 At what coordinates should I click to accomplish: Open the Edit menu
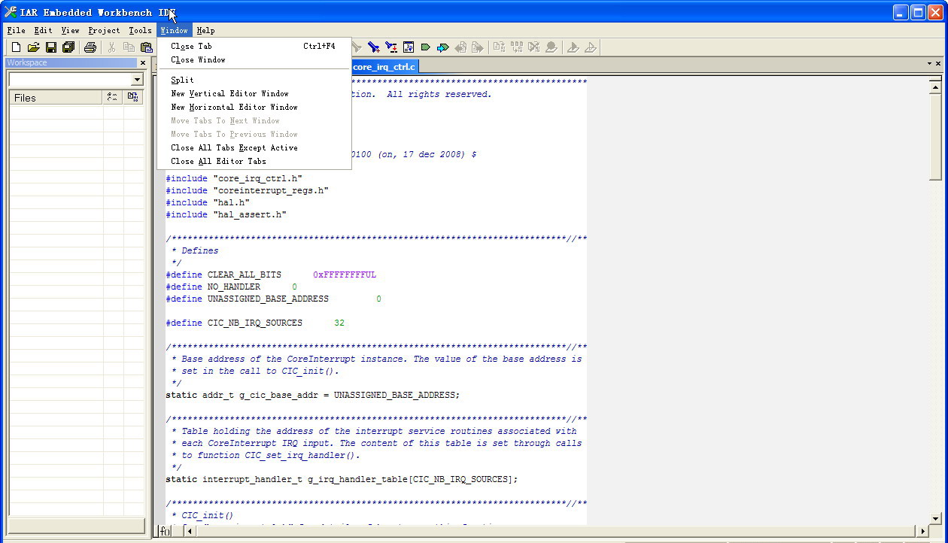[x=43, y=31]
